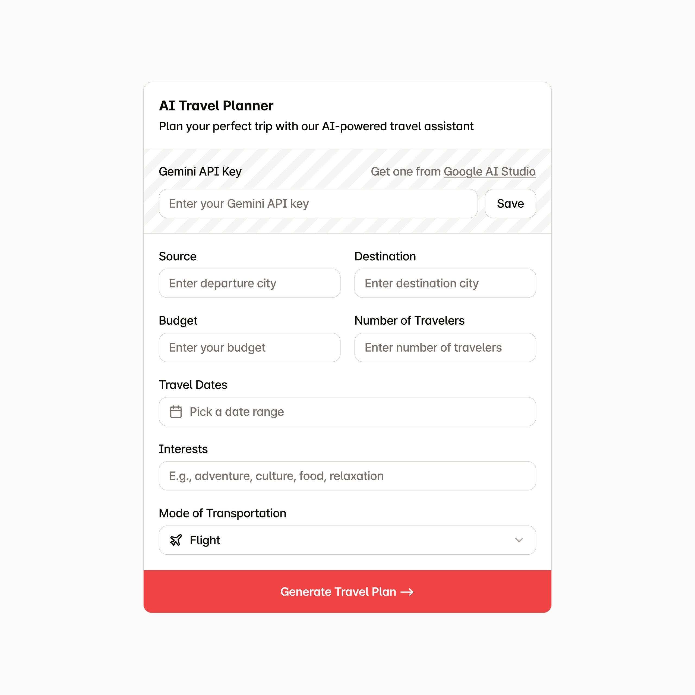Click the airplane icon beside Flight
695x695 pixels.
[176, 540]
